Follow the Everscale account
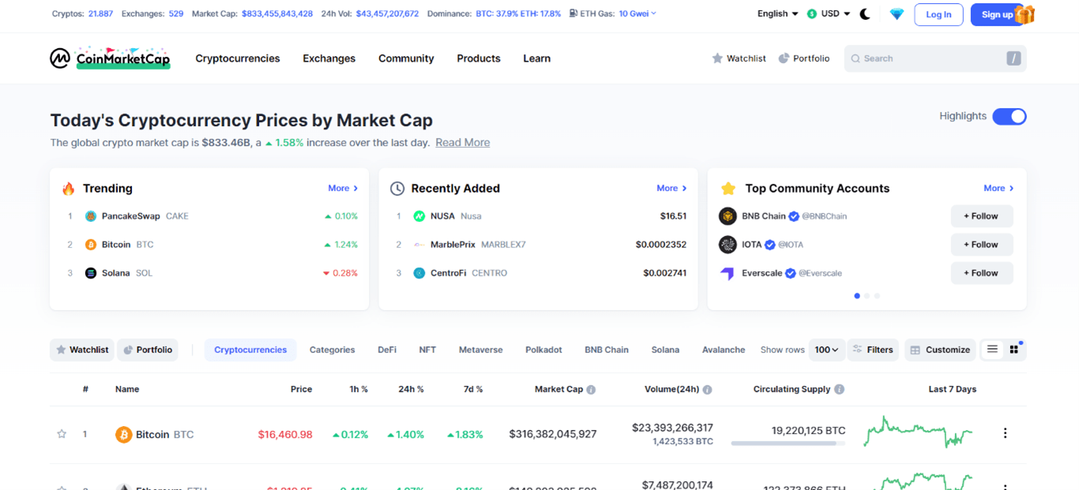 click(x=982, y=273)
